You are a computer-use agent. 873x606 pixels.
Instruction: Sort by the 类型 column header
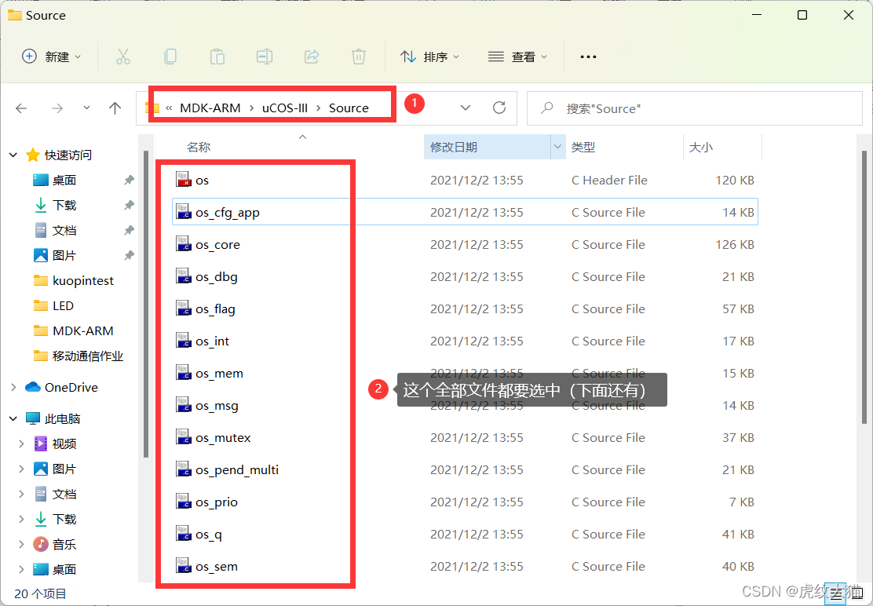pyautogui.click(x=583, y=147)
